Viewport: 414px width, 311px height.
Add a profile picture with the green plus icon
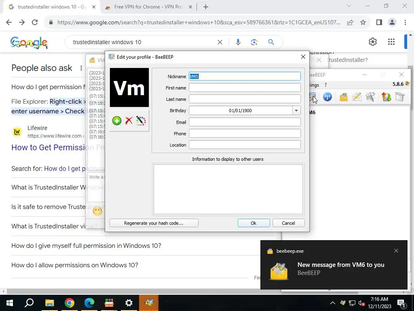pyautogui.click(x=117, y=121)
